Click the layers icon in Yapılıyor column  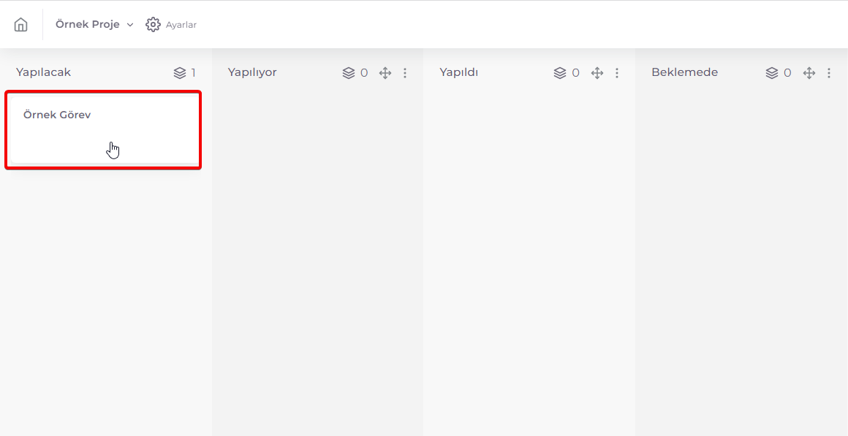pos(348,73)
